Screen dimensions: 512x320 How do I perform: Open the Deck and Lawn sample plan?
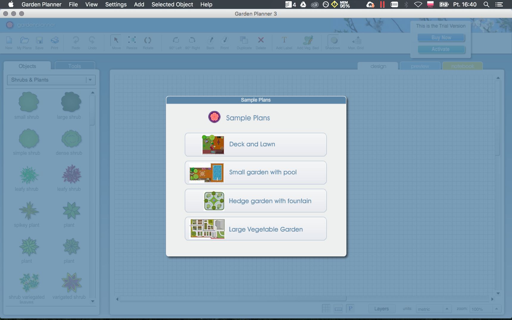coord(256,144)
